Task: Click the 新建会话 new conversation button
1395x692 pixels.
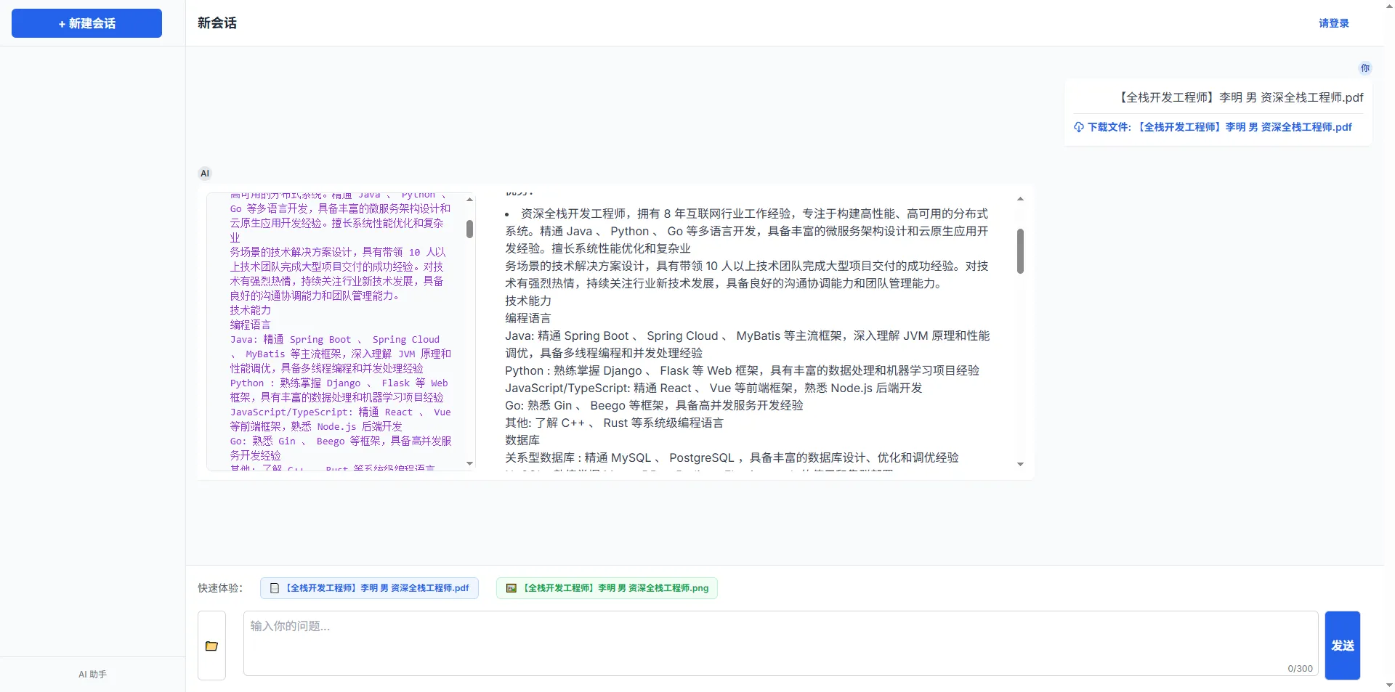Action: tap(86, 23)
